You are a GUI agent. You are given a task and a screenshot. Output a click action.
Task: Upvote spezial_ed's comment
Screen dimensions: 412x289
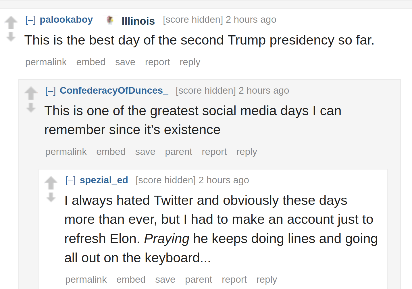[51, 183]
